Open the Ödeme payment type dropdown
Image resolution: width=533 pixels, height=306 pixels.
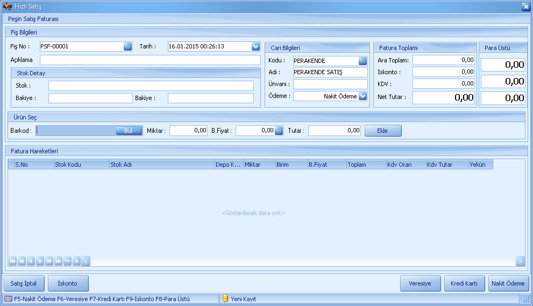[363, 96]
